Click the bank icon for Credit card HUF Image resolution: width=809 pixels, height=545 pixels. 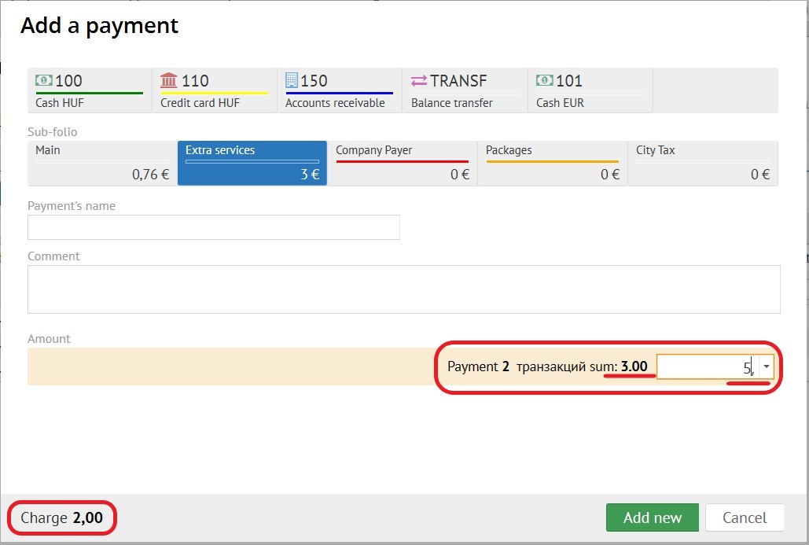(x=169, y=80)
